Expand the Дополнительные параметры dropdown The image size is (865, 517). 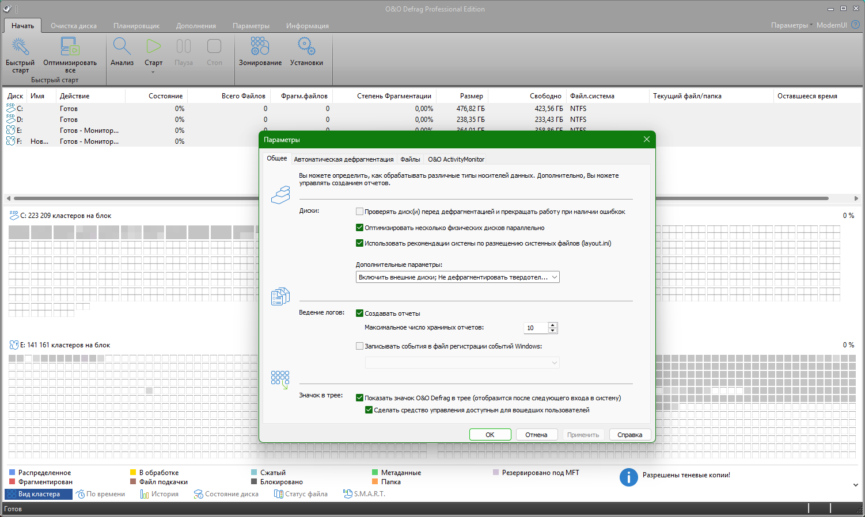coord(554,277)
